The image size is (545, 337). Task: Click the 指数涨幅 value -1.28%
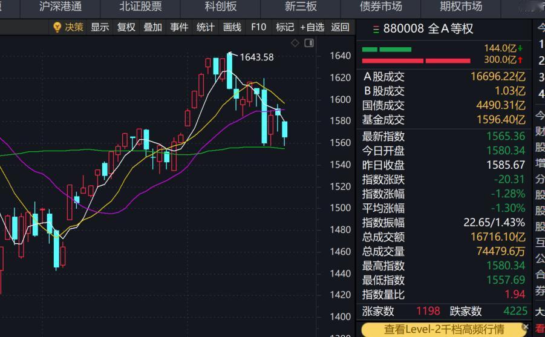click(508, 194)
